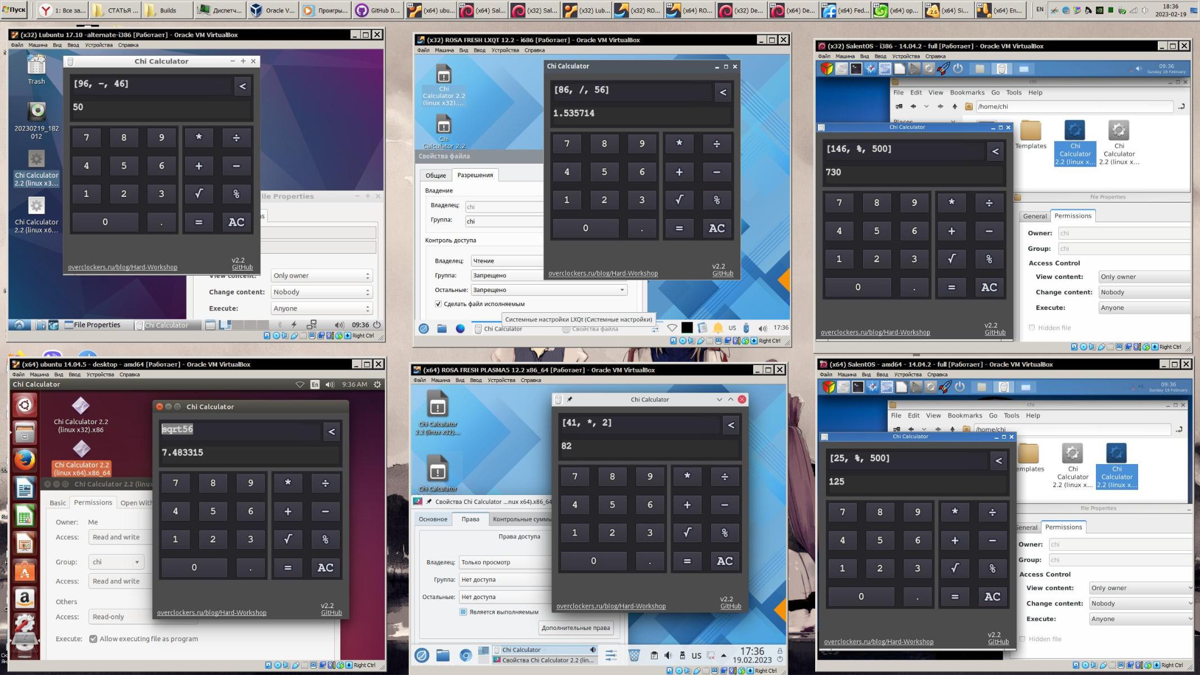Screen dimensions: 1200x675
Task: Toggle 'Allow executing file as program' checkbox
Action: click(x=93, y=638)
